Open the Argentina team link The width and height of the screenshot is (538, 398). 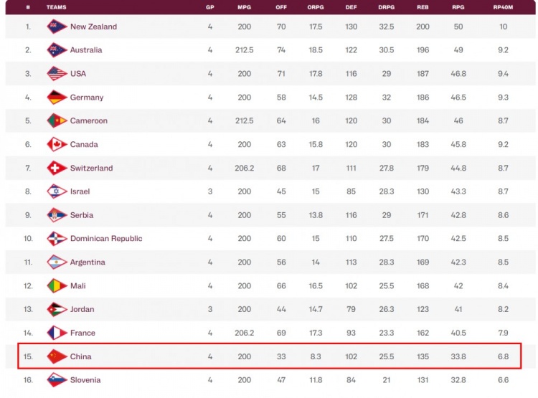click(x=88, y=262)
